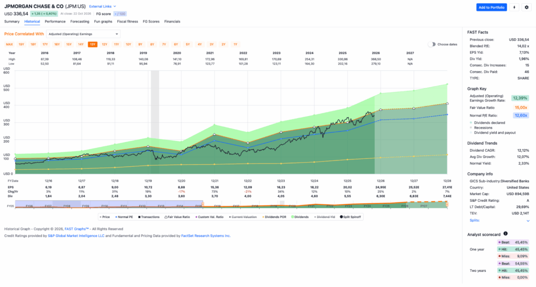Screen dimensions: 536x287
Task: Click the 12,60x Normal P/E Ratio badge
Action: 521,116
